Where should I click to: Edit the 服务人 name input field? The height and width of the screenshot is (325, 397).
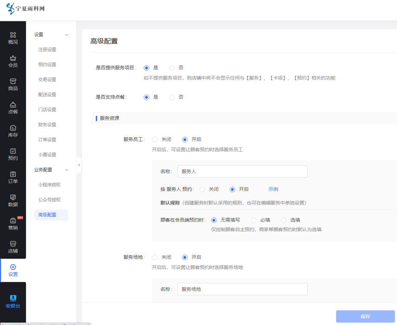click(243, 171)
